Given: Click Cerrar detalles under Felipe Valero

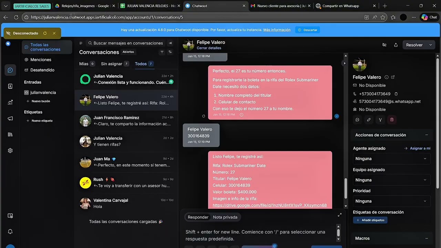Looking at the screenshot, I should 209,48.
